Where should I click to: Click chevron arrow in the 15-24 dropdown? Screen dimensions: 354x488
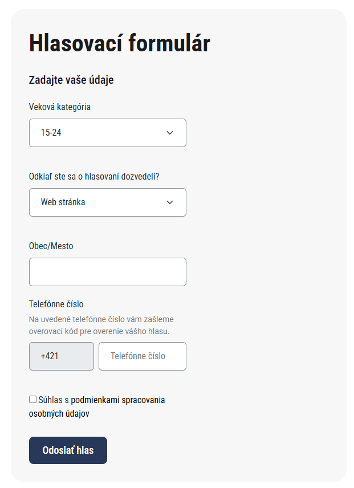pyautogui.click(x=170, y=133)
